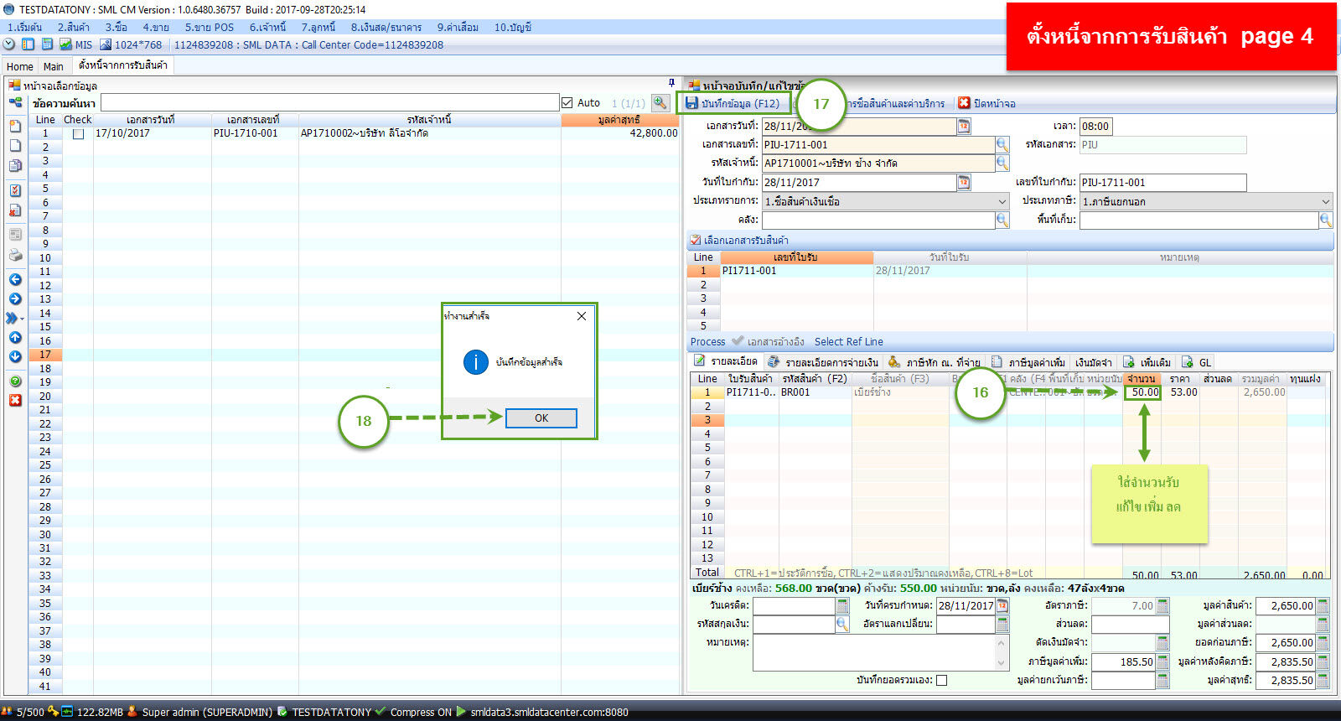Open the payment details tab
This screenshot has height=721, width=1341.
tap(824, 362)
